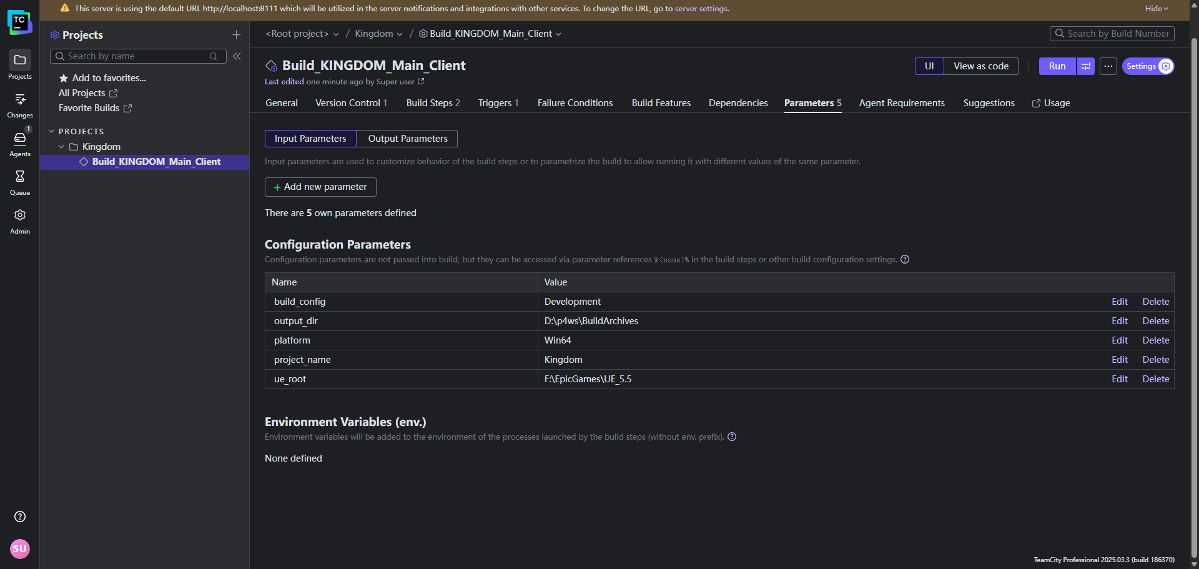Hide the server URL warning banner
This screenshot has width=1199, height=569.
(1157, 8)
